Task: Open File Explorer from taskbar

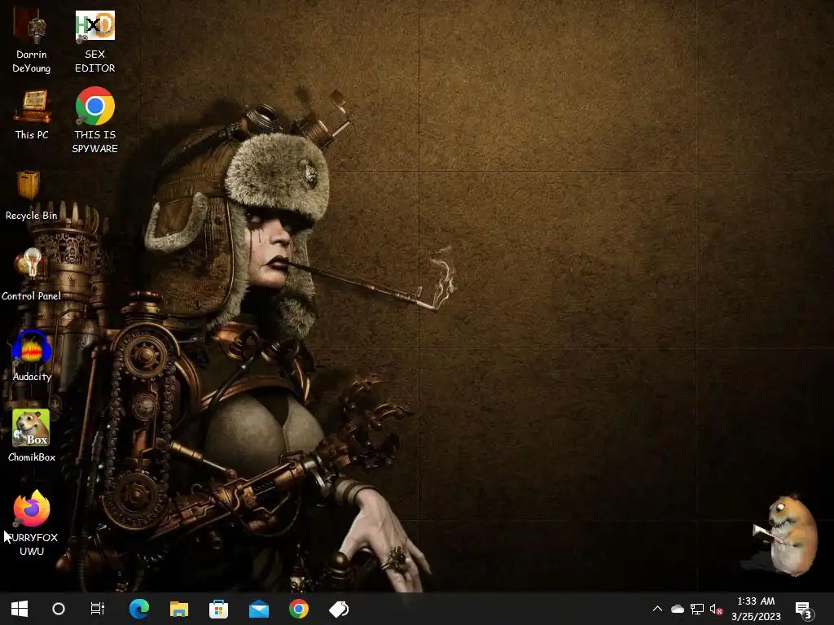Action: tap(179, 609)
